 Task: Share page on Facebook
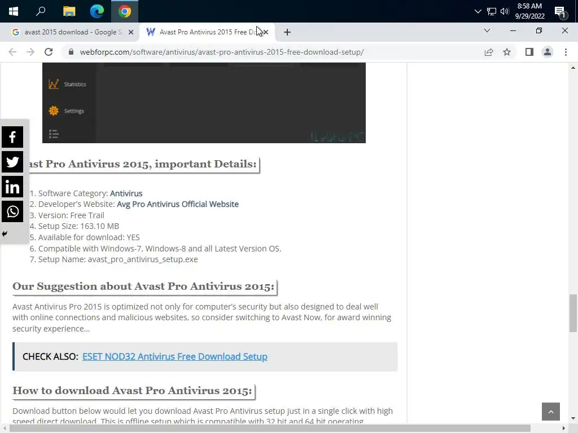coord(12,137)
